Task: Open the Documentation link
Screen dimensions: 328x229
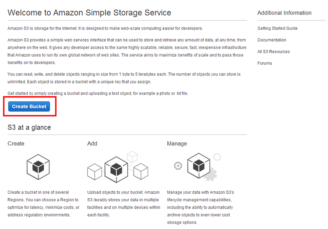Action: (272, 40)
